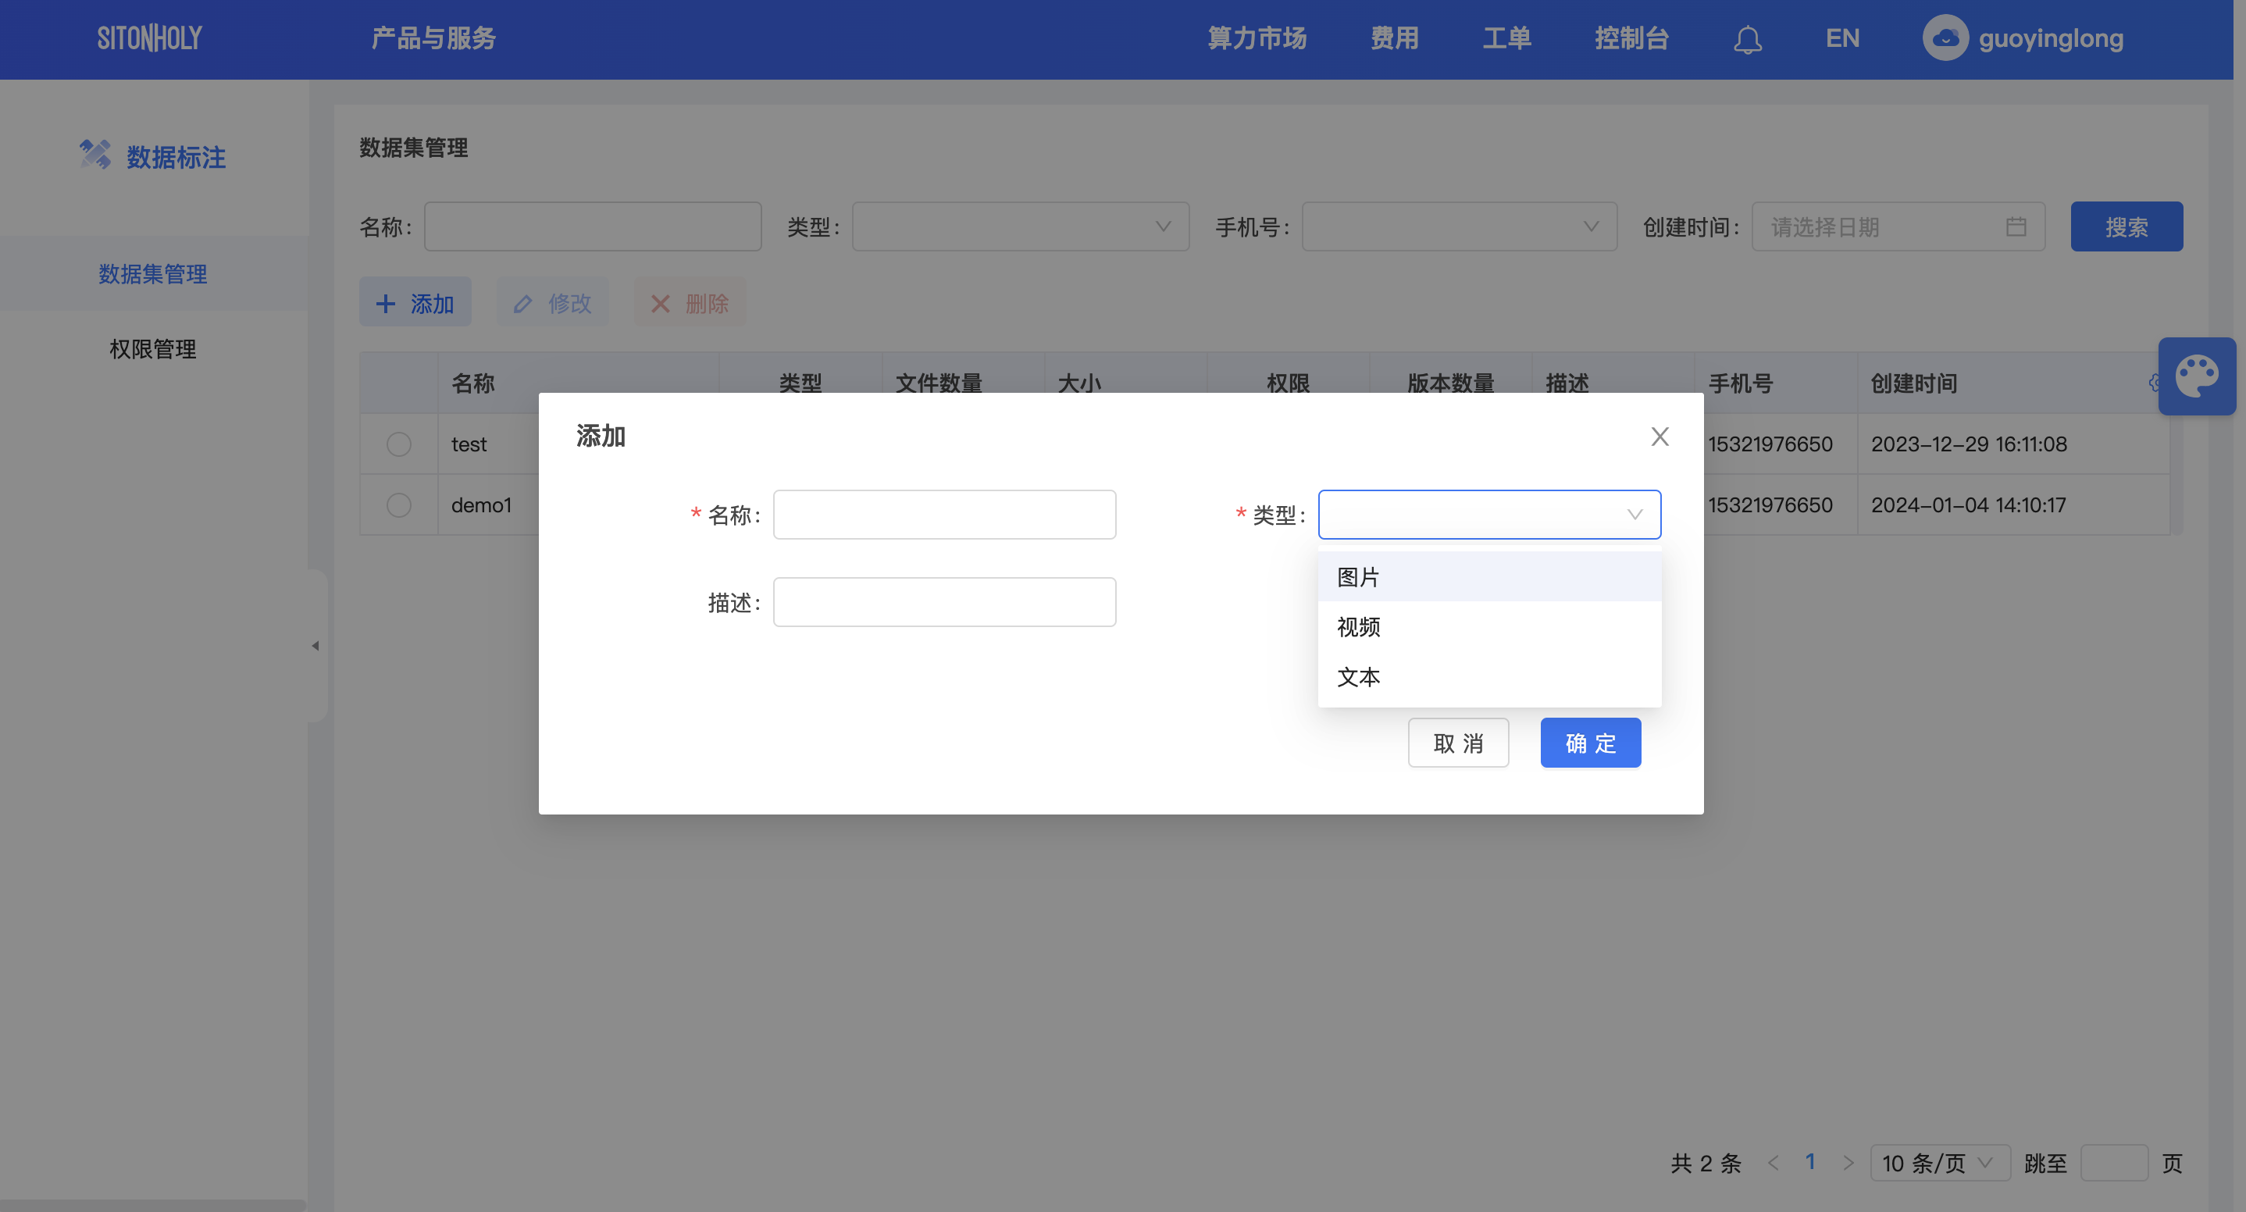Viewport: 2246px width, 1212px height.
Task: Open the 产品与服务 menu
Action: 433,38
